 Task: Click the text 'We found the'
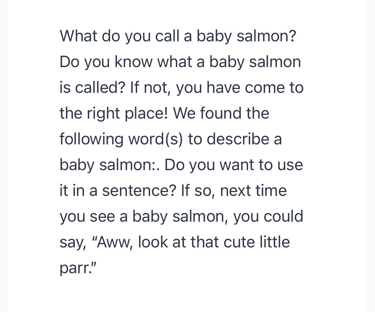point(221,113)
